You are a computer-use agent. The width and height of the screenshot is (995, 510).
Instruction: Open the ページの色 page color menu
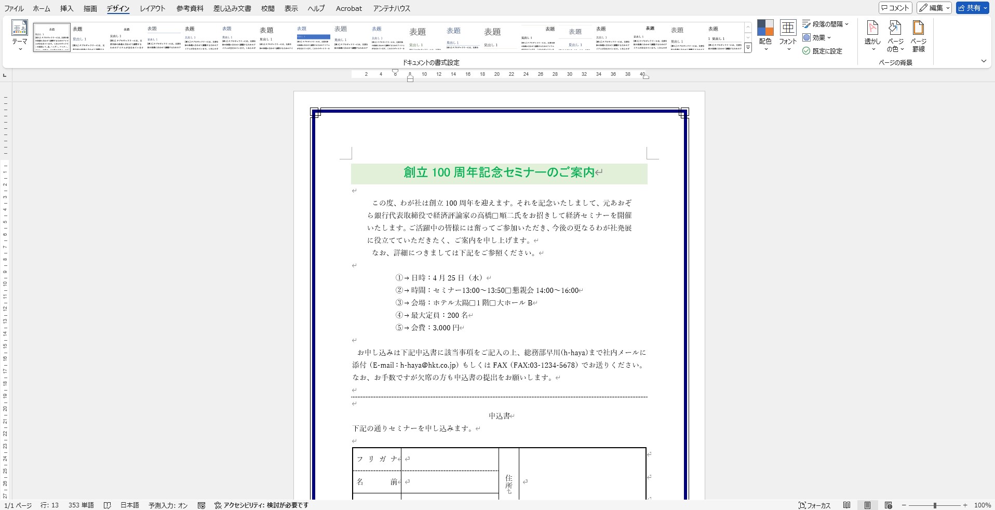[x=895, y=36]
